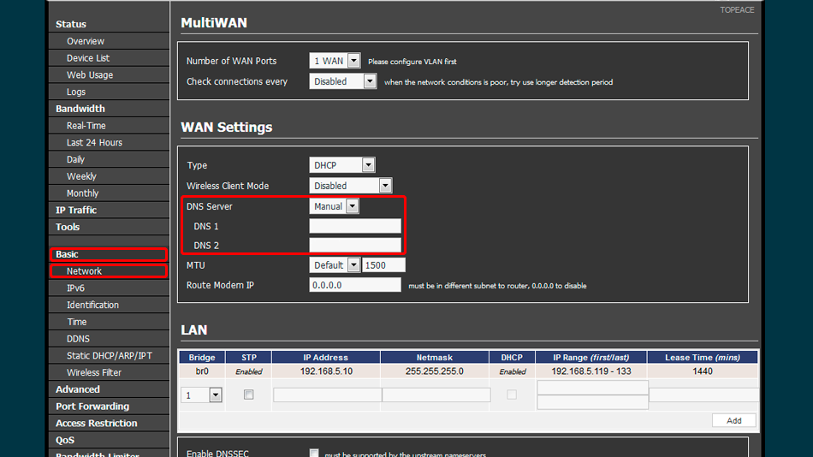Click the DNS 2 input field
The height and width of the screenshot is (457, 813).
355,246
